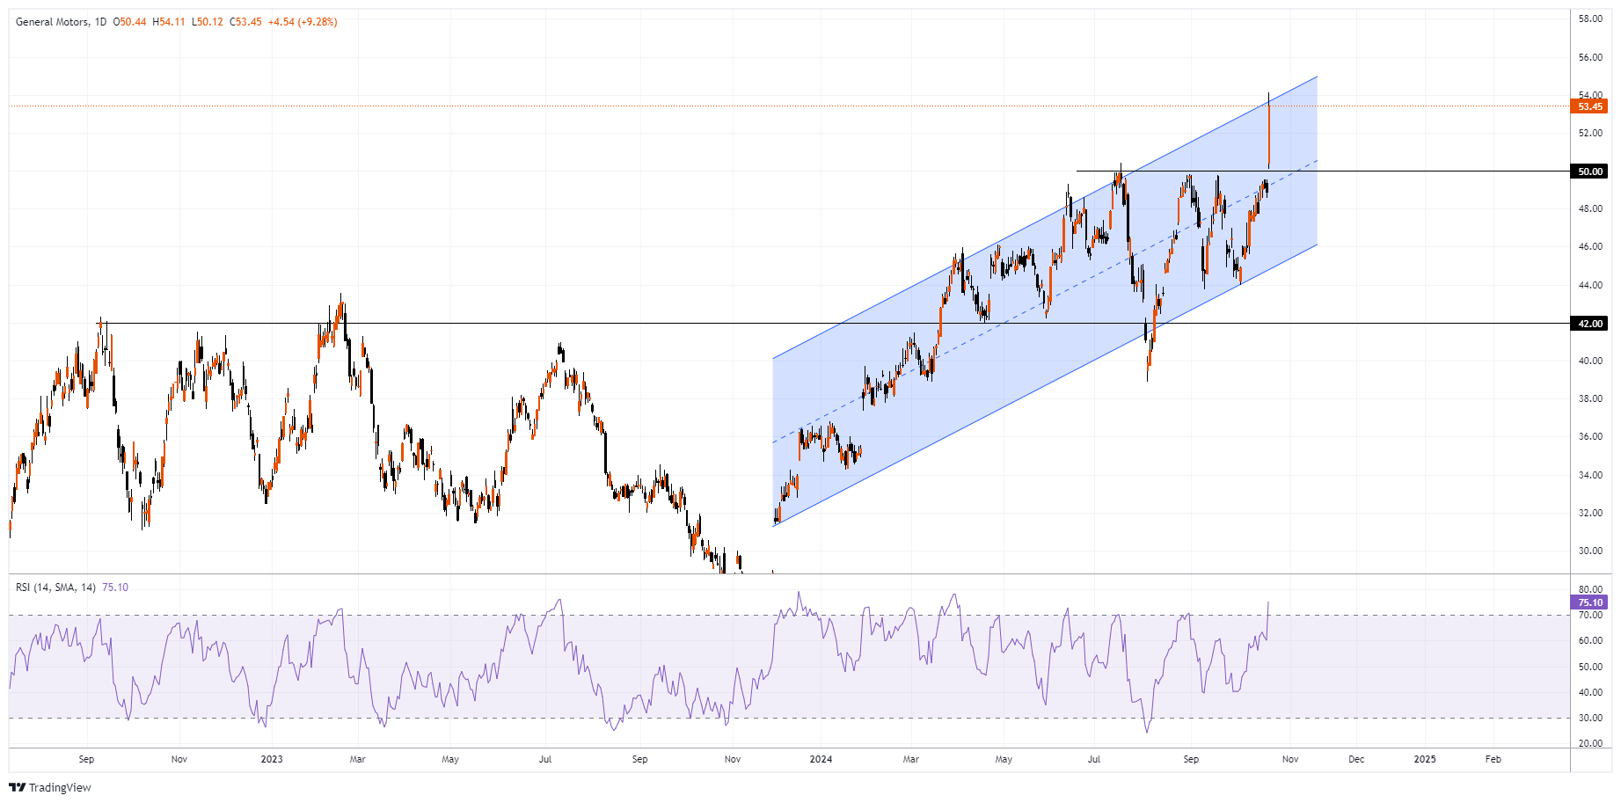Click the 42.00 horizontal line price label
The width and height of the screenshot is (1621, 803).
[1590, 324]
